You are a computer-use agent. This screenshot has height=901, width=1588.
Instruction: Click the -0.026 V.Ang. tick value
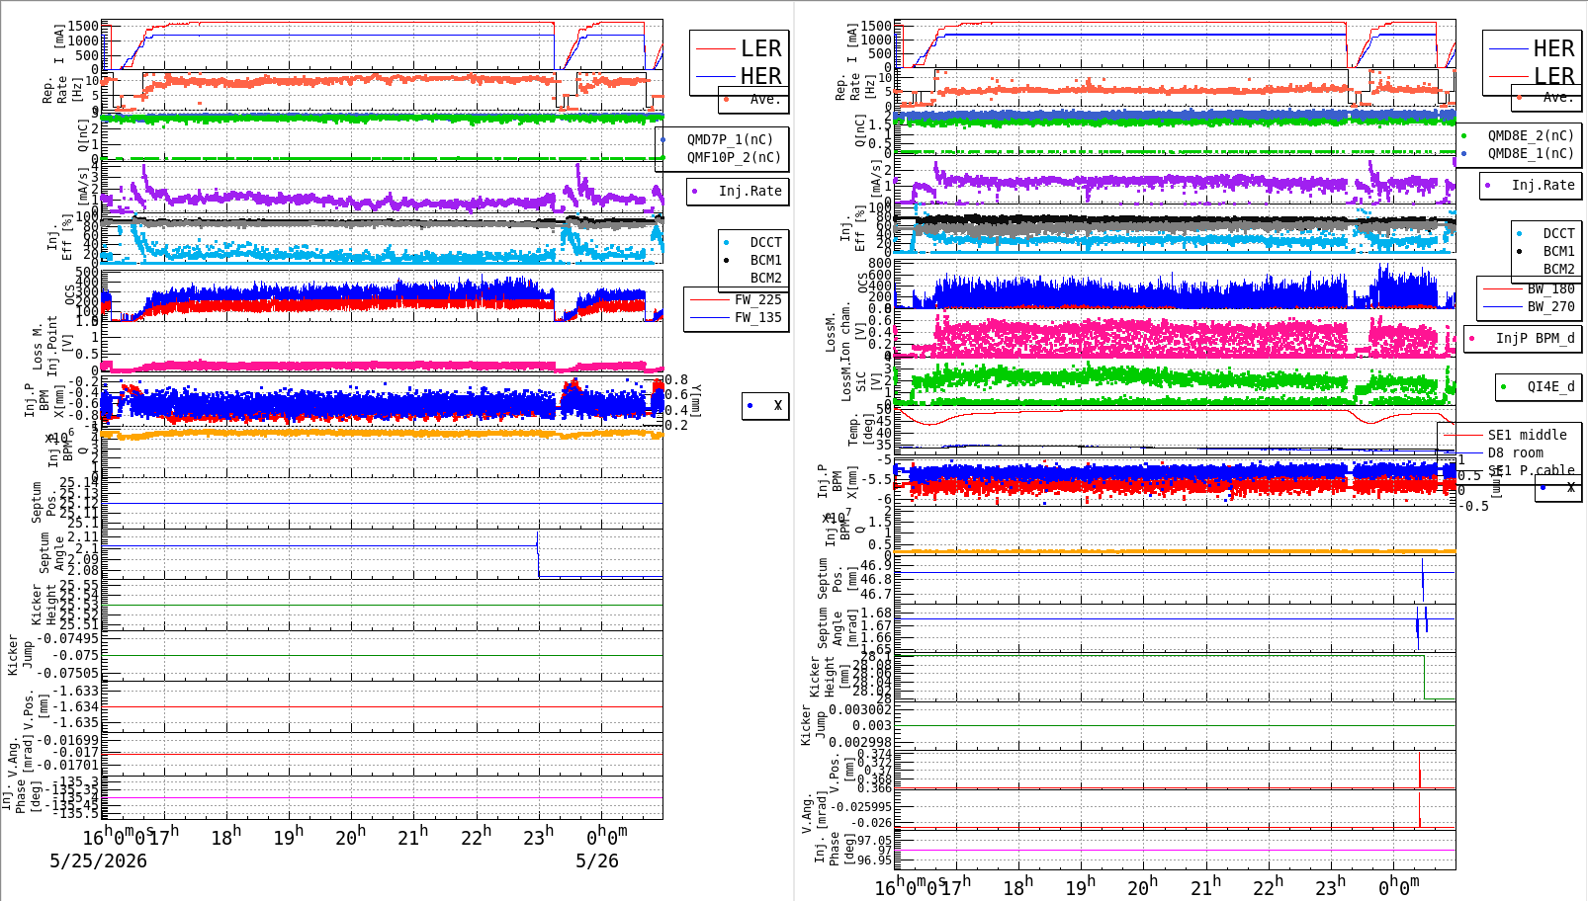(871, 822)
